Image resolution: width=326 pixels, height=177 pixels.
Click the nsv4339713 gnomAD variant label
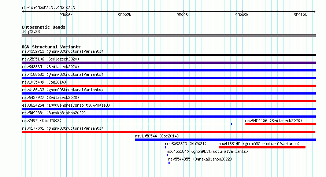(x=63, y=51)
